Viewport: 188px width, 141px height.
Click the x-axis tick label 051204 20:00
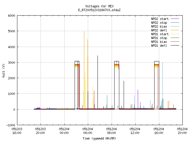[182, 131]
